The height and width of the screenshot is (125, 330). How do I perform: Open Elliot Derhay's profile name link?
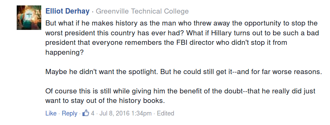coord(67,11)
